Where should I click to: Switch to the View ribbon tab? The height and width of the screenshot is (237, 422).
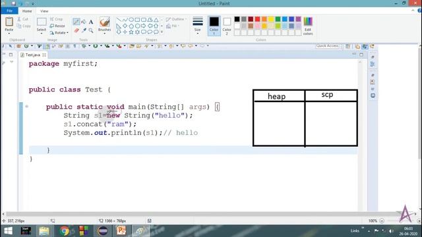tap(44, 11)
